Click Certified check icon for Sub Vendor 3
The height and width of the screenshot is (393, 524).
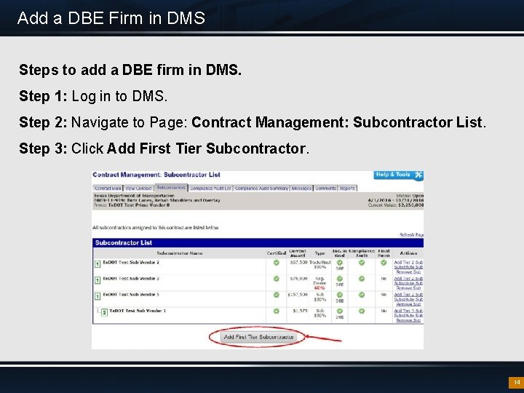[x=277, y=278]
